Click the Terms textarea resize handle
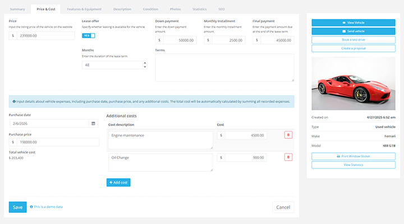This screenshot has height=224, width=404. click(292, 80)
